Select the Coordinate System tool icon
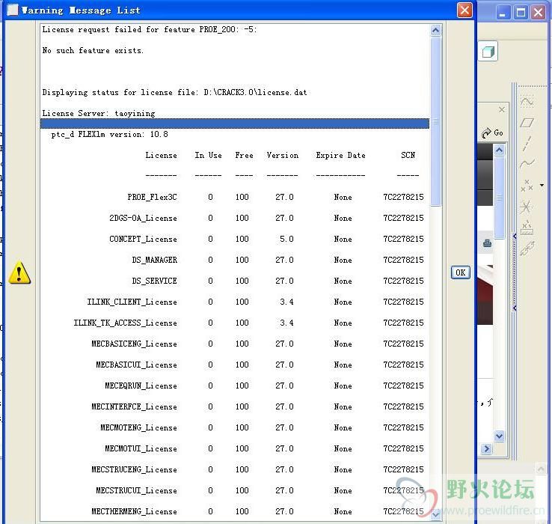This screenshot has height=524, width=552. pos(526,207)
